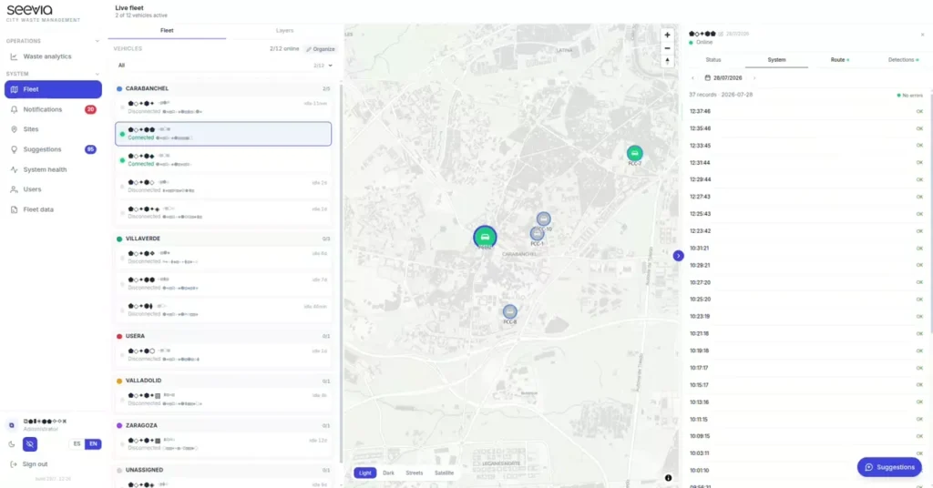Open System health pulse icon
The width and height of the screenshot is (933, 488).
(15, 169)
